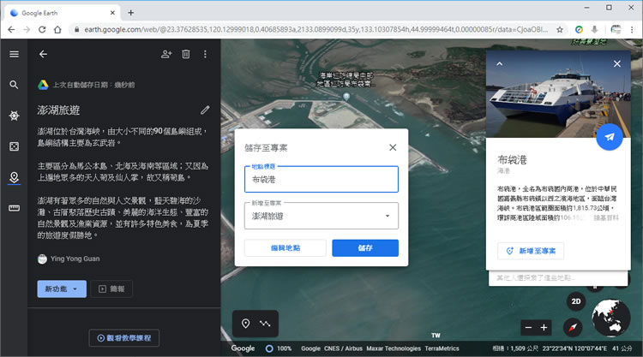Click the blue 儲存 button
The image size is (643, 357).
pyautogui.click(x=365, y=248)
